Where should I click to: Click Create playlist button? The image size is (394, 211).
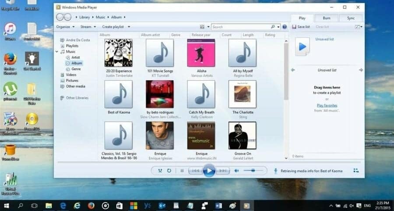click(113, 27)
